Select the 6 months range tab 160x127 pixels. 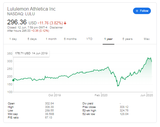coord(70,39)
